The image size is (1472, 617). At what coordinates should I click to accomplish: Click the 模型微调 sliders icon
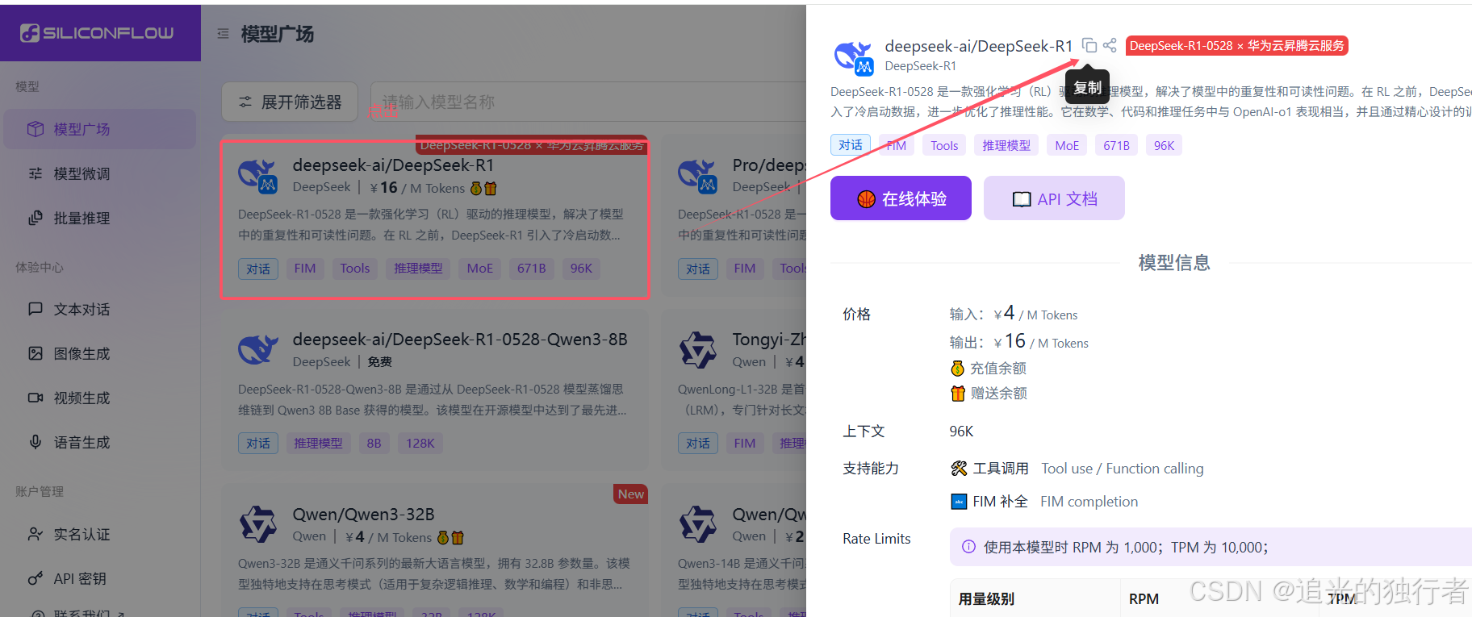[x=36, y=173]
